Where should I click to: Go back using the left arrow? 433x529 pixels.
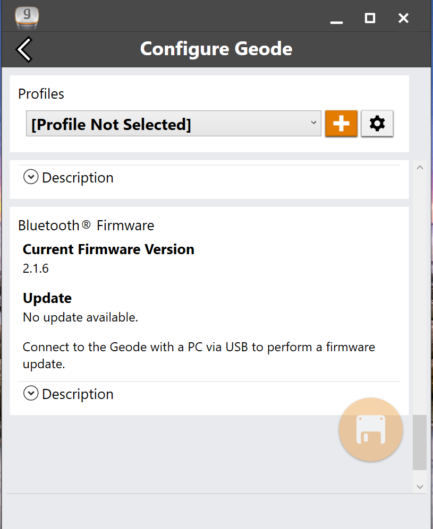[24, 50]
